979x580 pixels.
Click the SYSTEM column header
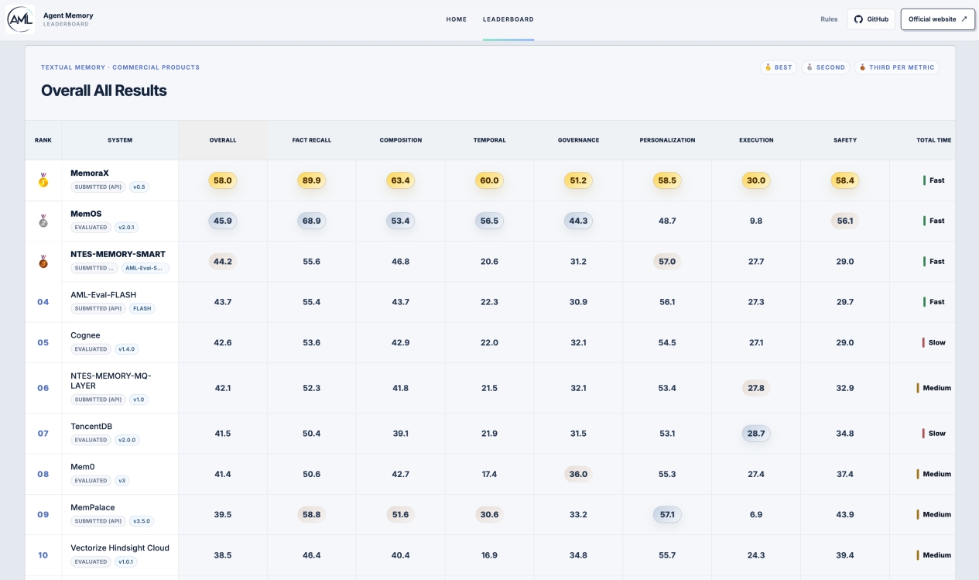click(120, 140)
